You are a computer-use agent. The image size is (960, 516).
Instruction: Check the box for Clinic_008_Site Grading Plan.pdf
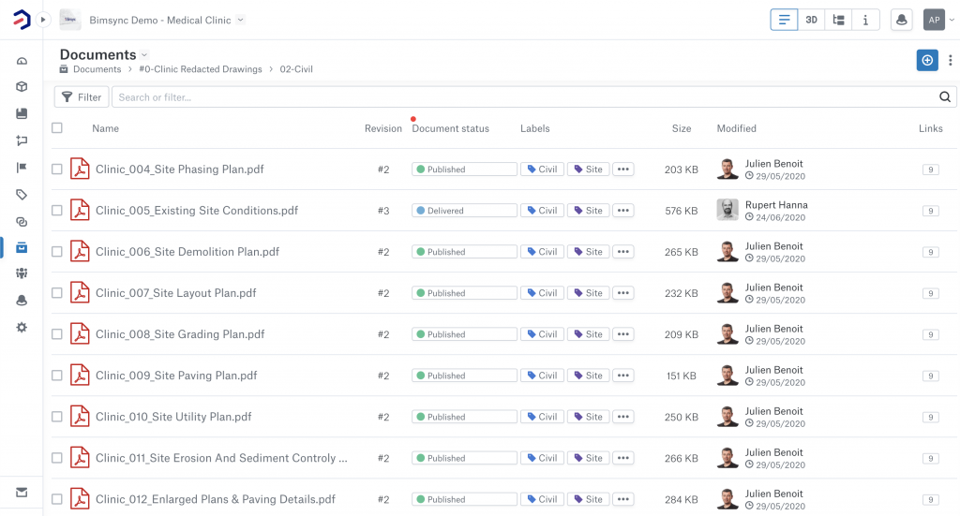pyautogui.click(x=57, y=333)
